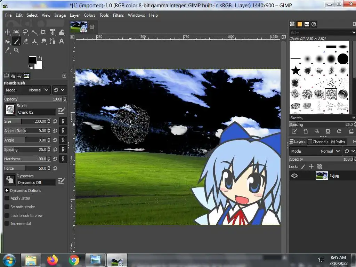Reset Aspect Ratio to default
Viewport: 356px width, 267px height.
pyautogui.click(x=55, y=131)
